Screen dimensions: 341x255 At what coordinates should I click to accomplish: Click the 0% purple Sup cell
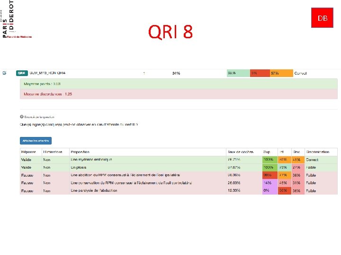270,191
